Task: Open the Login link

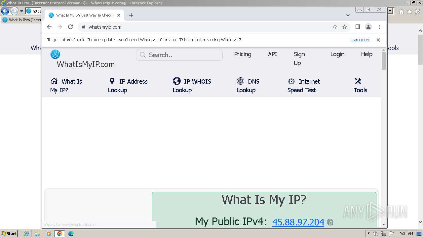Action: 337,54
